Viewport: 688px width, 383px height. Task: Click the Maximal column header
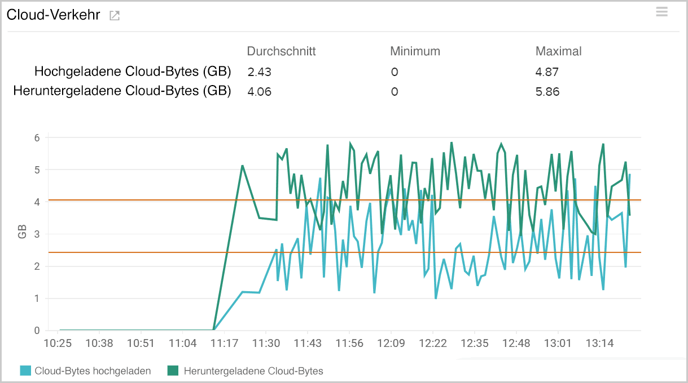coord(558,51)
